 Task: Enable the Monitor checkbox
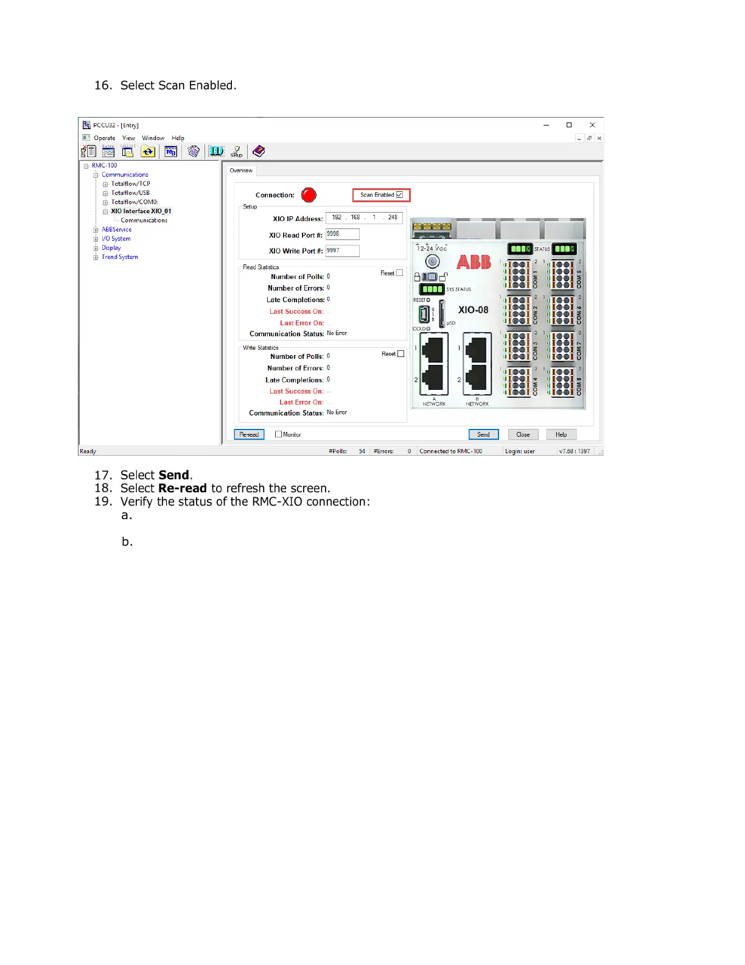[x=278, y=434]
